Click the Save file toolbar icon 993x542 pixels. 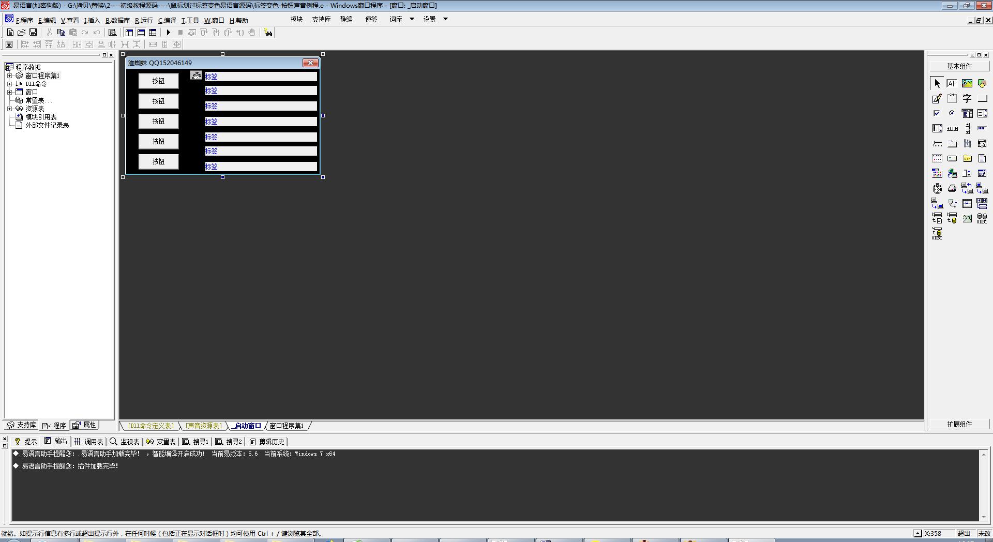click(x=33, y=33)
